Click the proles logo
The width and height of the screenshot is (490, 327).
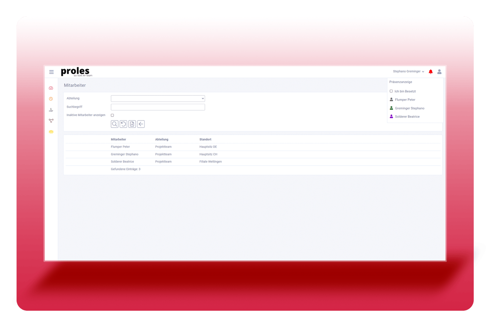click(x=76, y=72)
